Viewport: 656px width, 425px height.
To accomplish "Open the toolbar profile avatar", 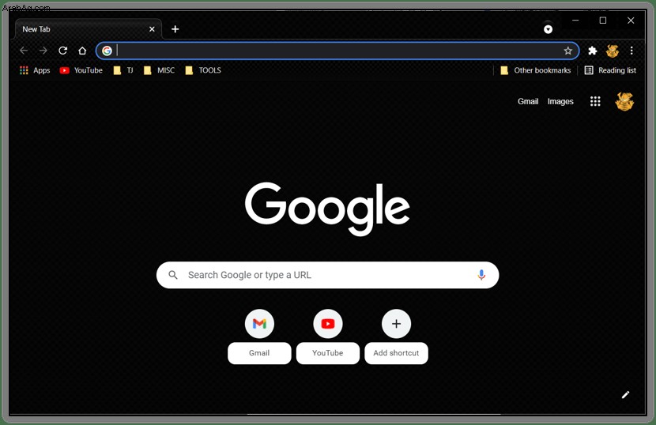I will tap(612, 51).
